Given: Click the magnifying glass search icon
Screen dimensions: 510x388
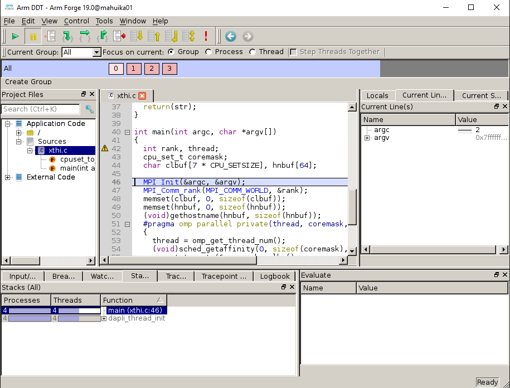Looking at the screenshot, I should [88, 109].
